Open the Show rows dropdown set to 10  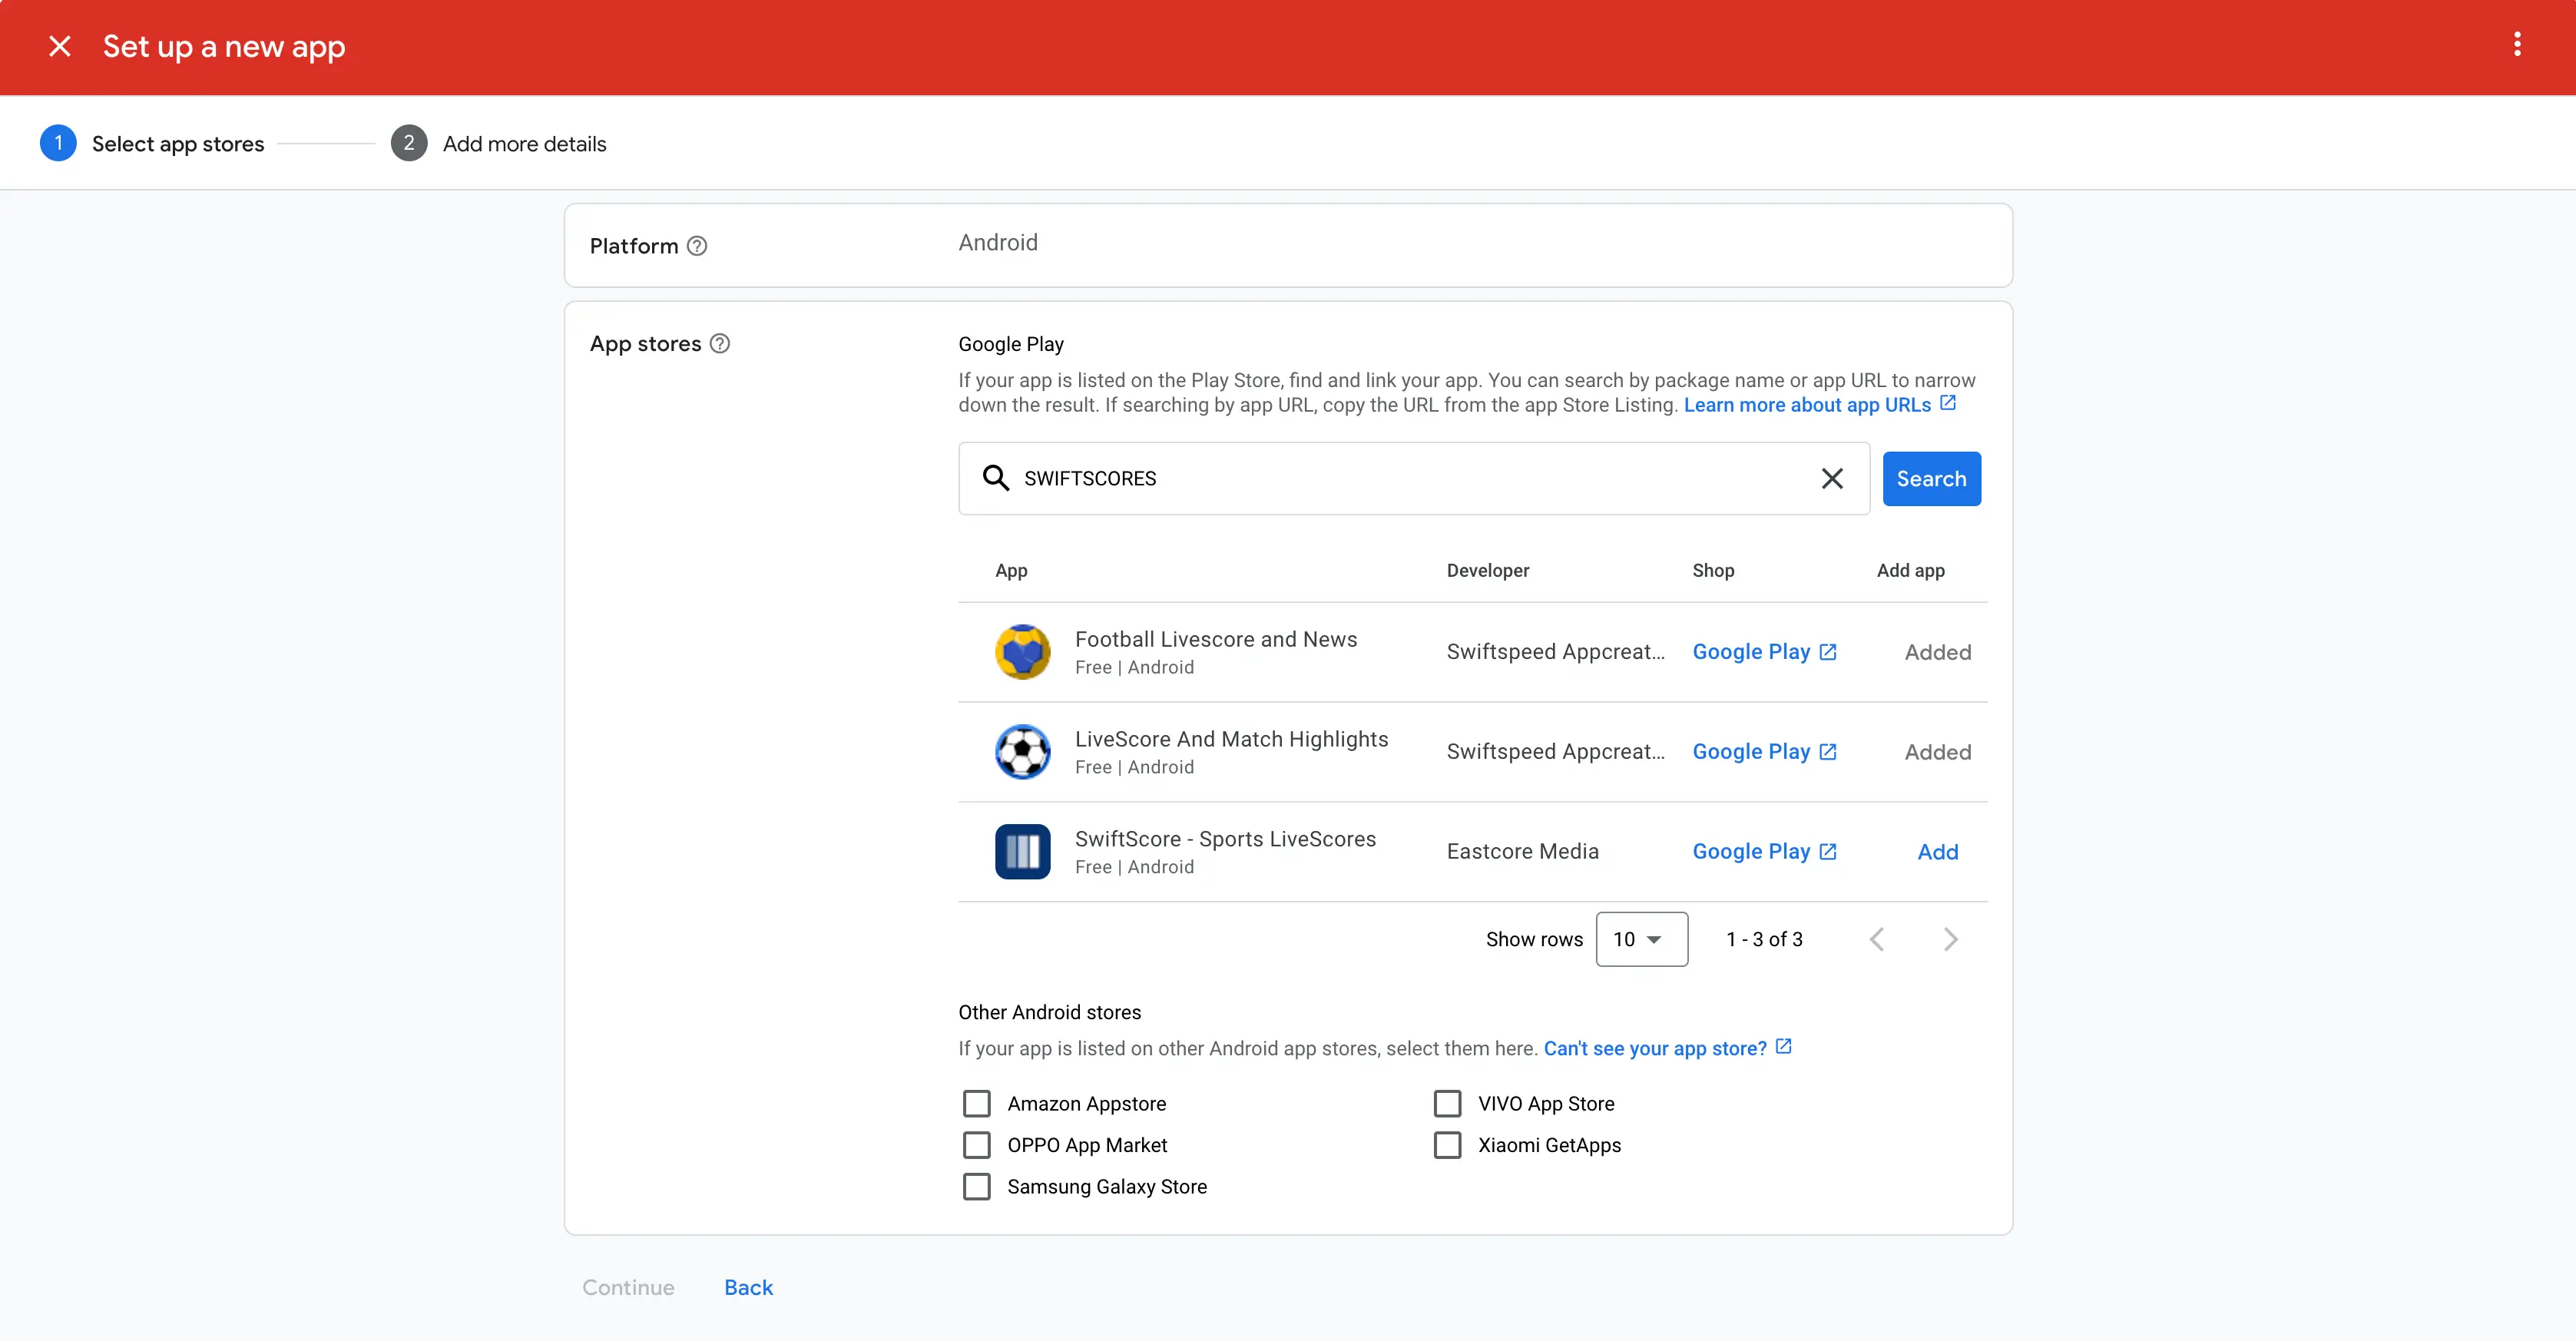click(x=1641, y=939)
